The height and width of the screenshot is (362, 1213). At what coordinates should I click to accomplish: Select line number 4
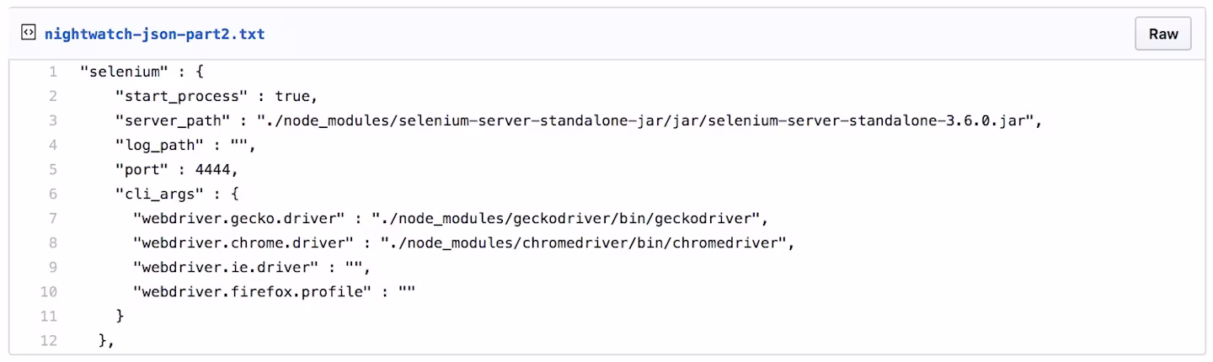coord(53,146)
